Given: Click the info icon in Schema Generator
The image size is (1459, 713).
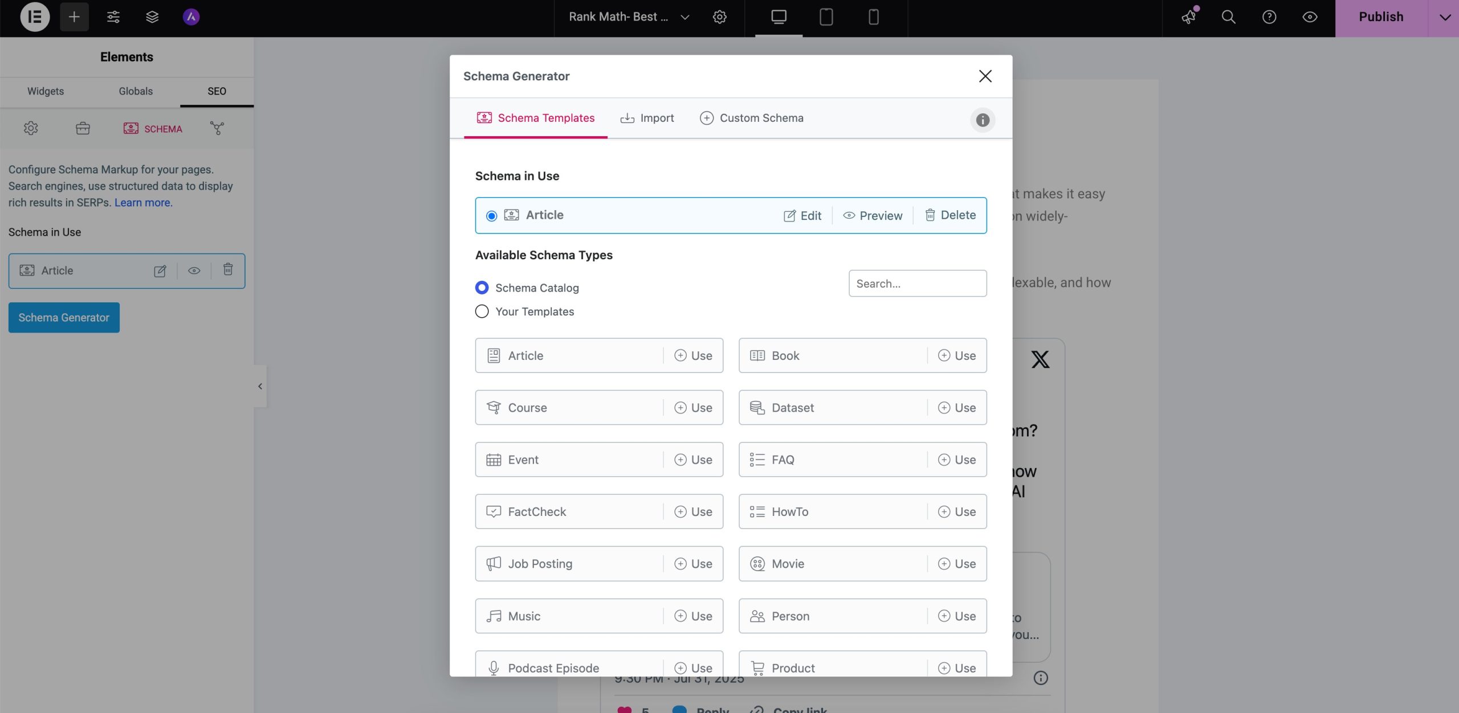Looking at the screenshot, I should [983, 120].
